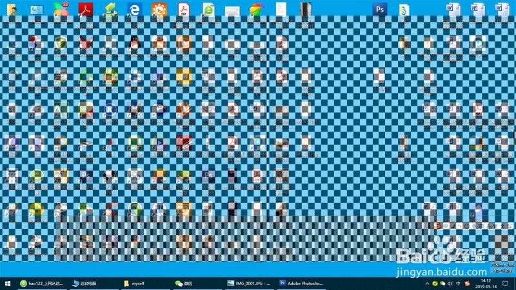This screenshot has width=516, height=290.
Task: Expand the hidden system tray icons
Action: tap(427, 284)
